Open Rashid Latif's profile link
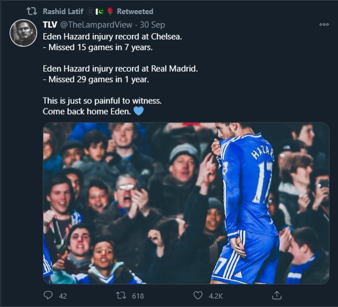The image size is (338, 307). [x=63, y=11]
